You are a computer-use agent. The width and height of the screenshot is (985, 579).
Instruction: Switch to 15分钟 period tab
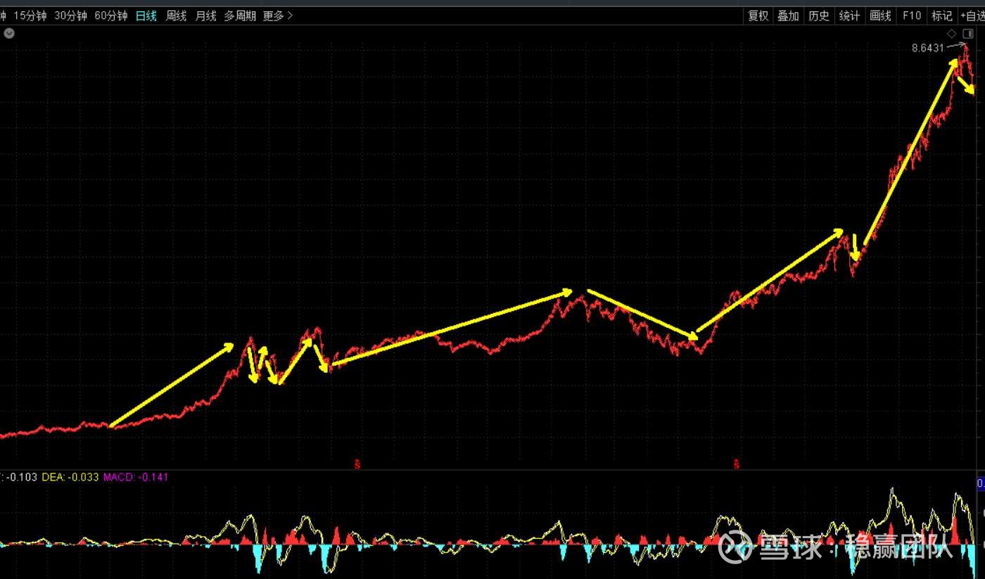pyautogui.click(x=30, y=15)
